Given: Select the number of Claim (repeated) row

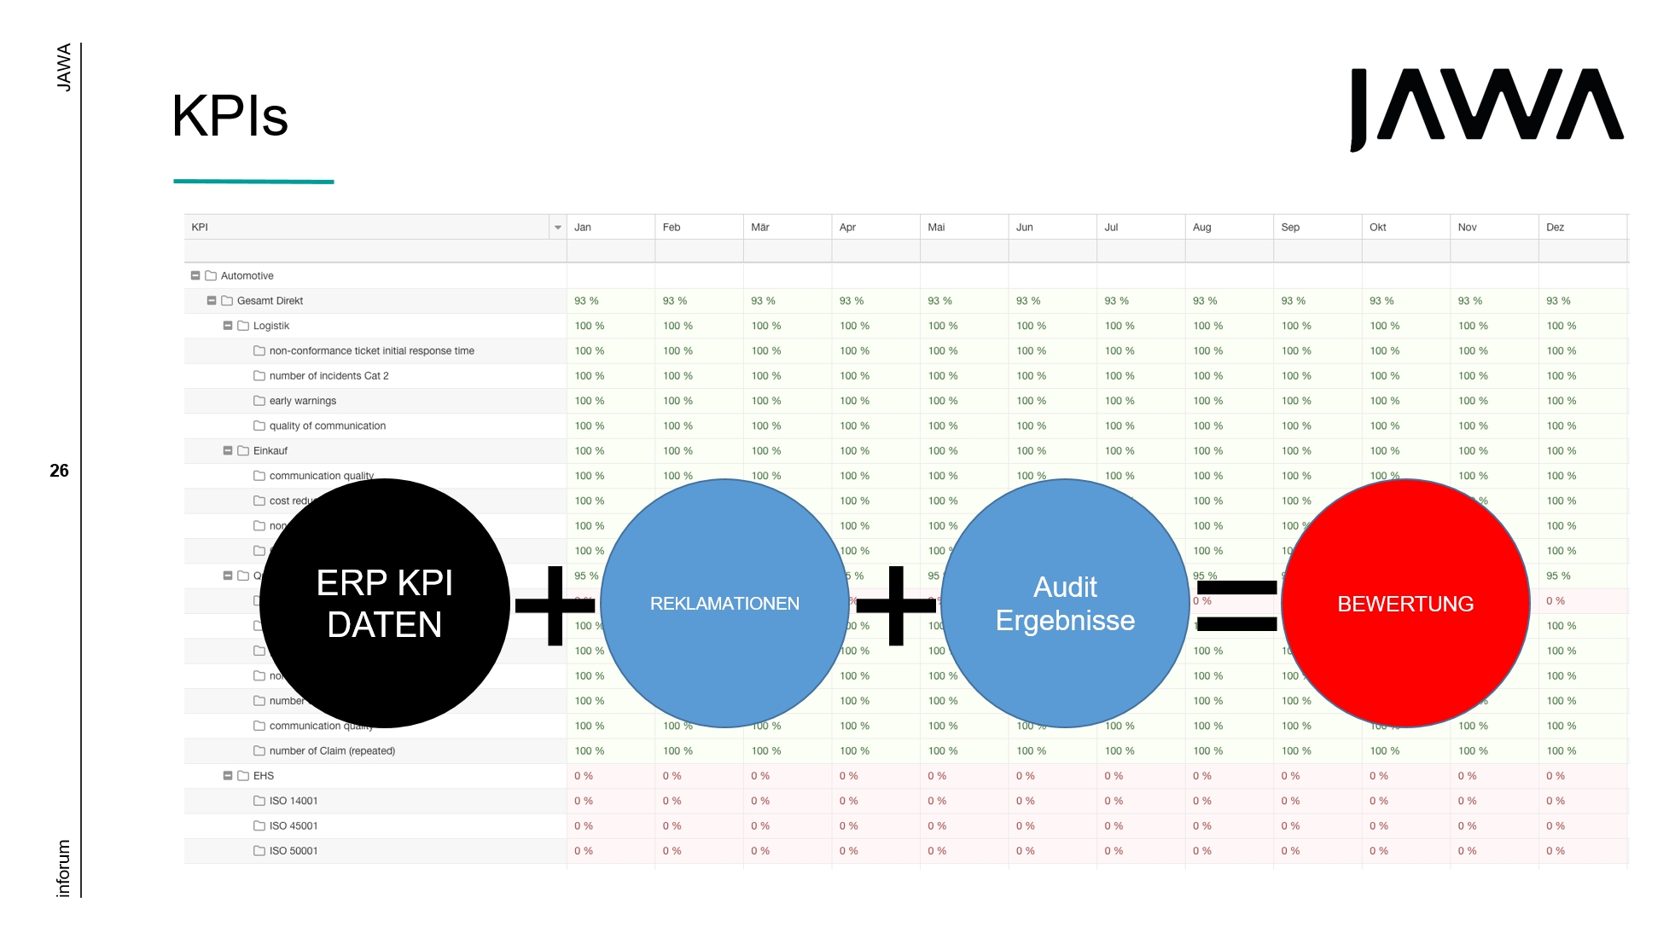Looking at the screenshot, I should point(332,751).
